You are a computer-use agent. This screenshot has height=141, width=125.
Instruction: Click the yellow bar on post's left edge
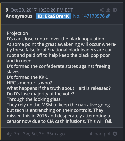[x=1, y=71]
